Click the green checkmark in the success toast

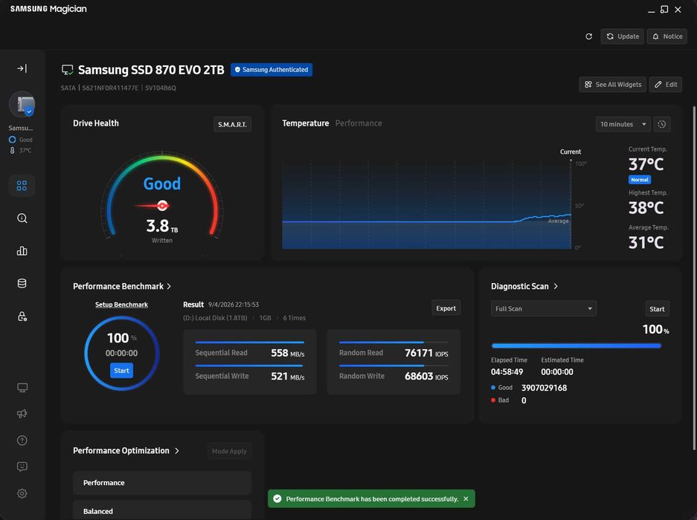pyautogui.click(x=277, y=498)
